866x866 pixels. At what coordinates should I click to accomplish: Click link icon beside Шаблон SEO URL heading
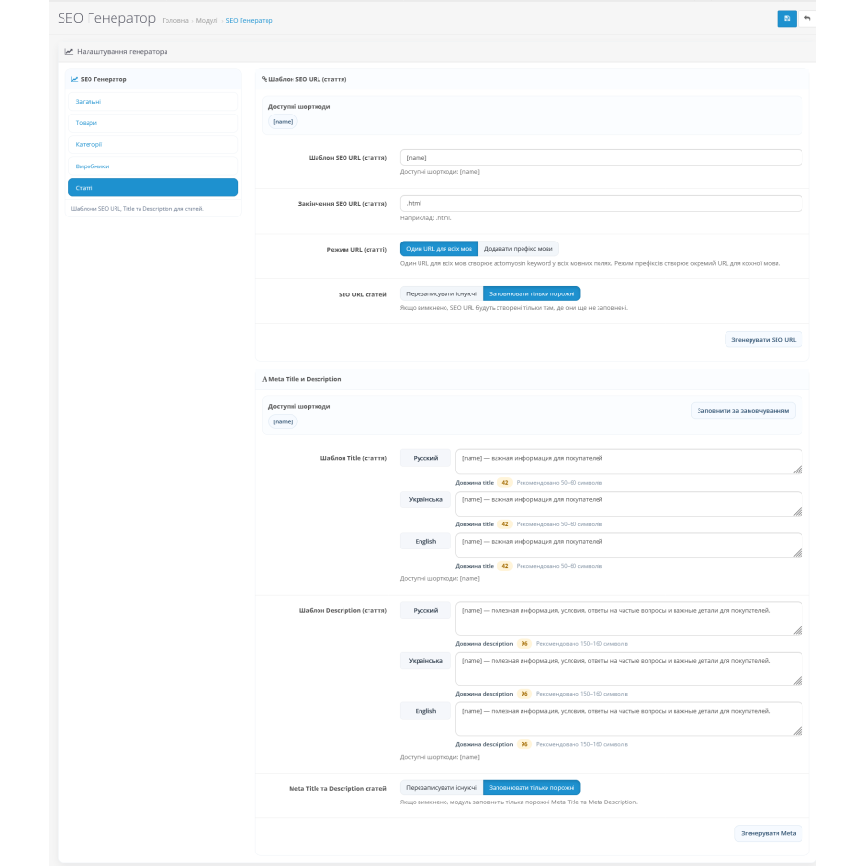[264, 79]
